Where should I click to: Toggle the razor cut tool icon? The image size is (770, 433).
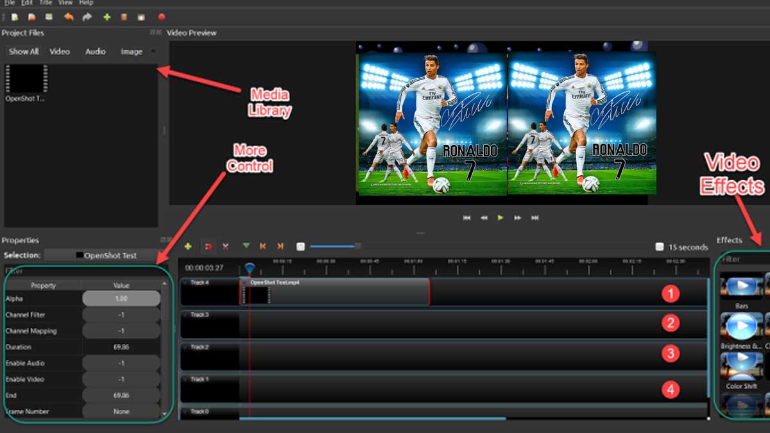pos(225,246)
